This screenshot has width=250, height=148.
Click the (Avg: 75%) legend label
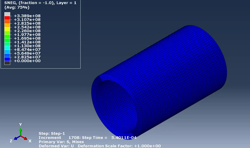(x=17, y=7)
